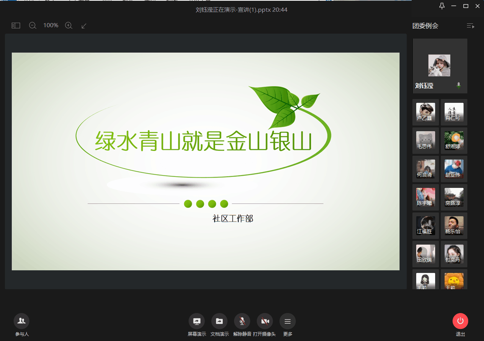
Task: Collapse the participant list panel
Action: (x=470, y=26)
